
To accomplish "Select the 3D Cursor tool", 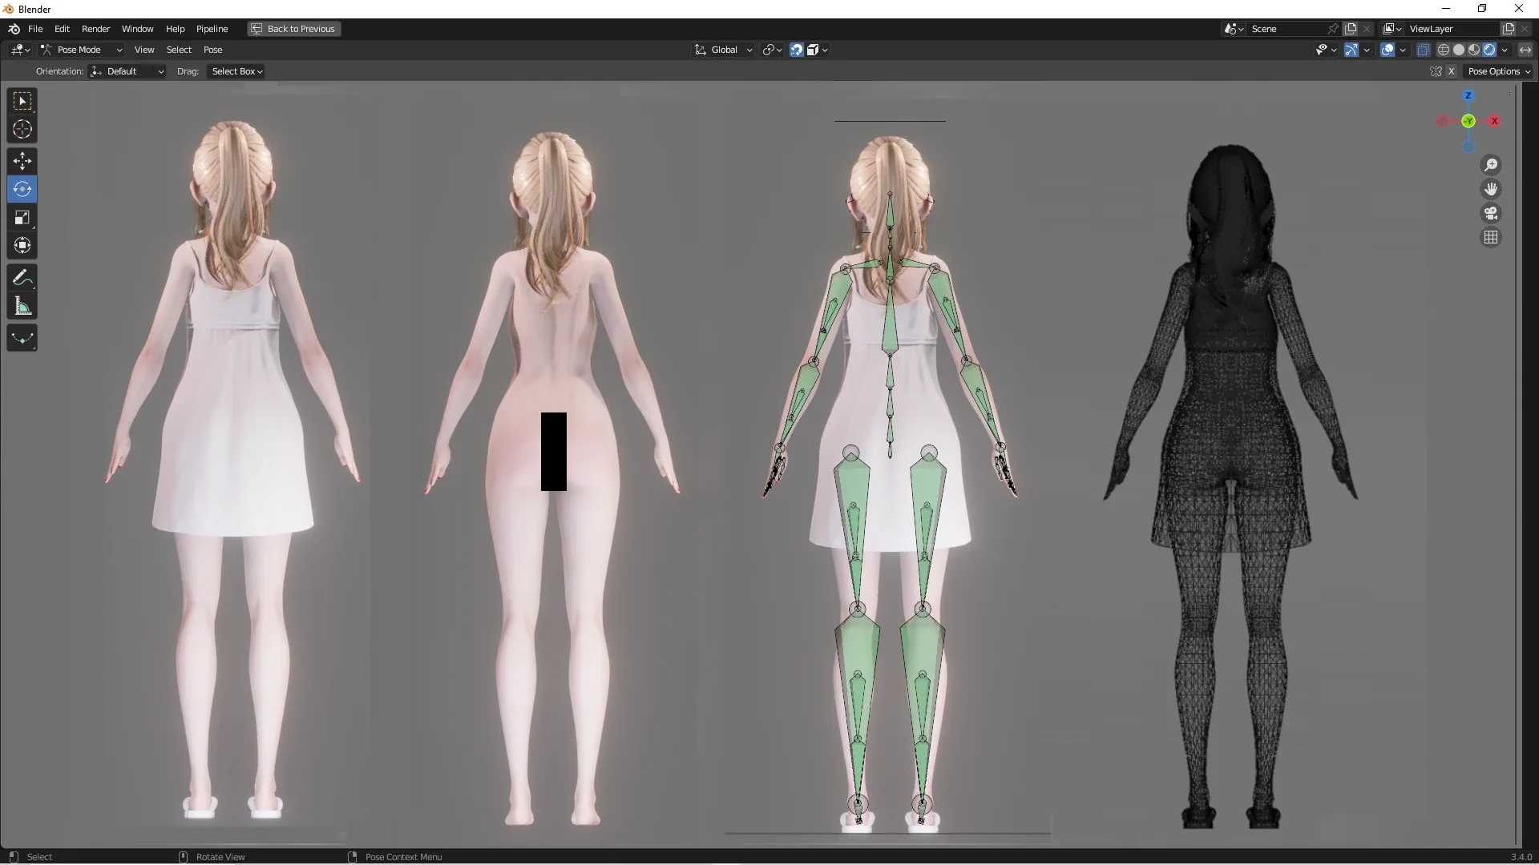I will pyautogui.click(x=22, y=128).
